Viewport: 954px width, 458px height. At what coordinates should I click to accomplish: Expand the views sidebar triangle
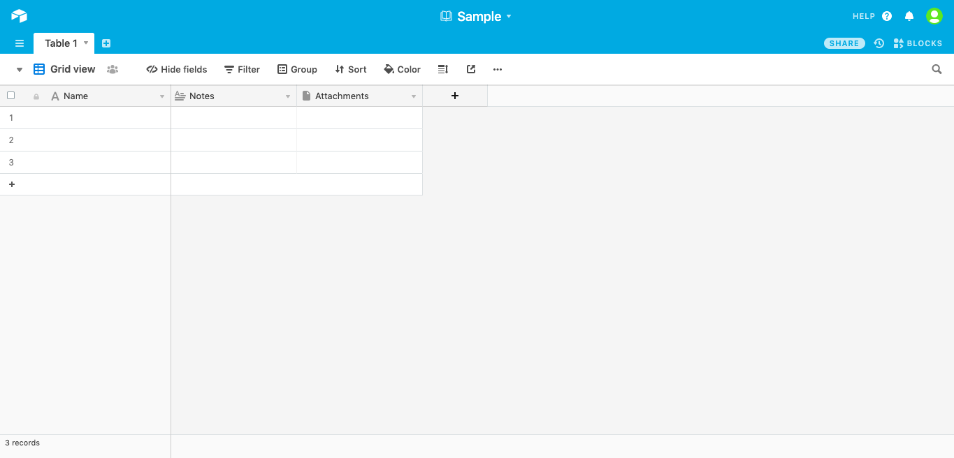(20, 70)
